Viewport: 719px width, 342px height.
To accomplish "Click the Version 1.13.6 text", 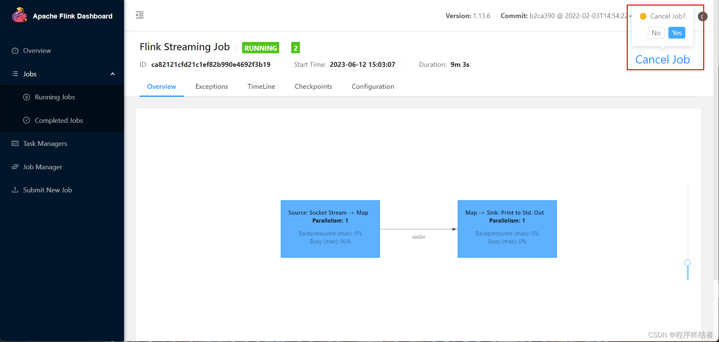I will click(x=468, y=16).
